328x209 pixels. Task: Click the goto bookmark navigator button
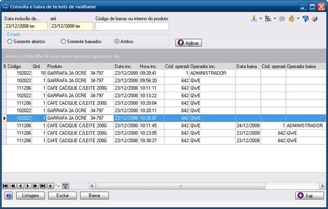click(58, 186)
